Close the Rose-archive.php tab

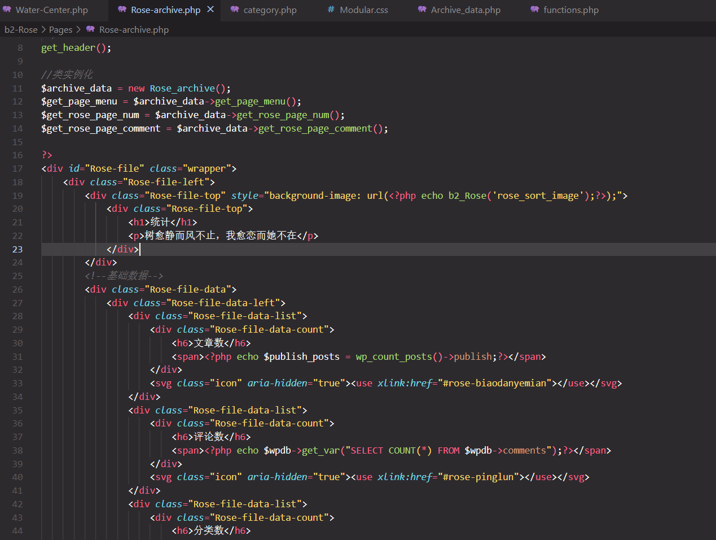point(210,10)
